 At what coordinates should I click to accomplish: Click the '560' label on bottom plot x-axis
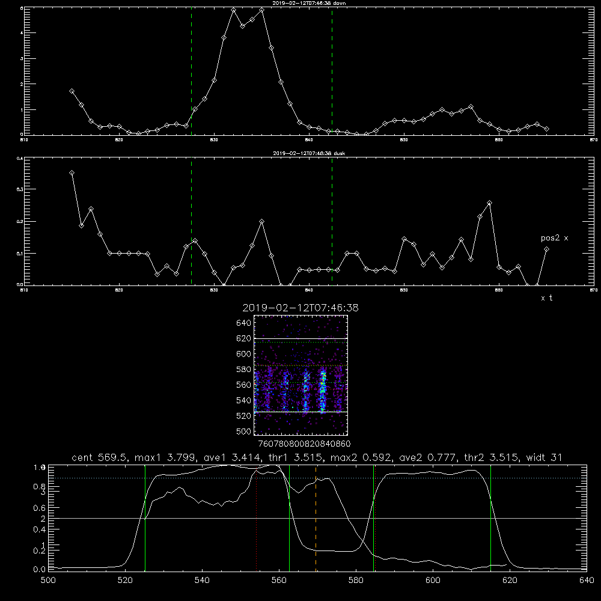[x=279, y=580]
